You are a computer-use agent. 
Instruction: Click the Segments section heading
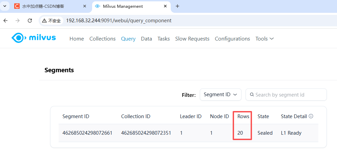[59, 70]
